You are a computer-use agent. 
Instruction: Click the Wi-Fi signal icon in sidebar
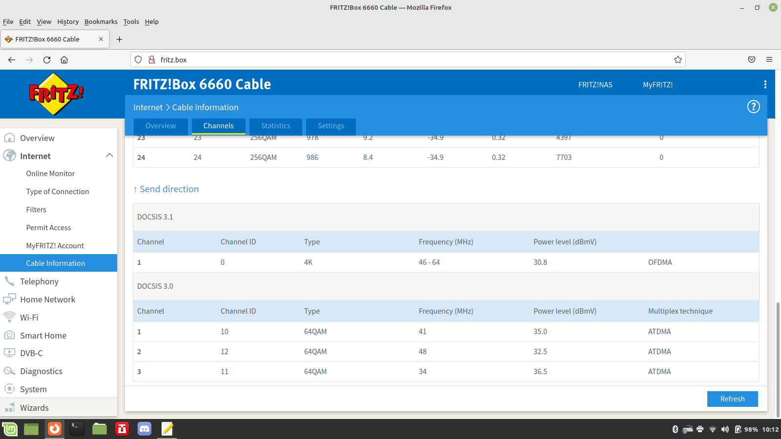9,317
